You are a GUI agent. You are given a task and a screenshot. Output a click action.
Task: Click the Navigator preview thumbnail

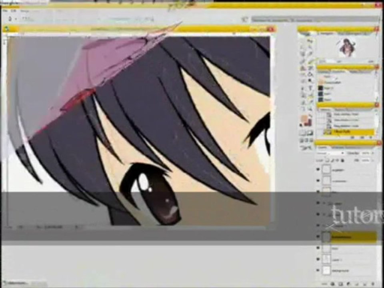346,48
